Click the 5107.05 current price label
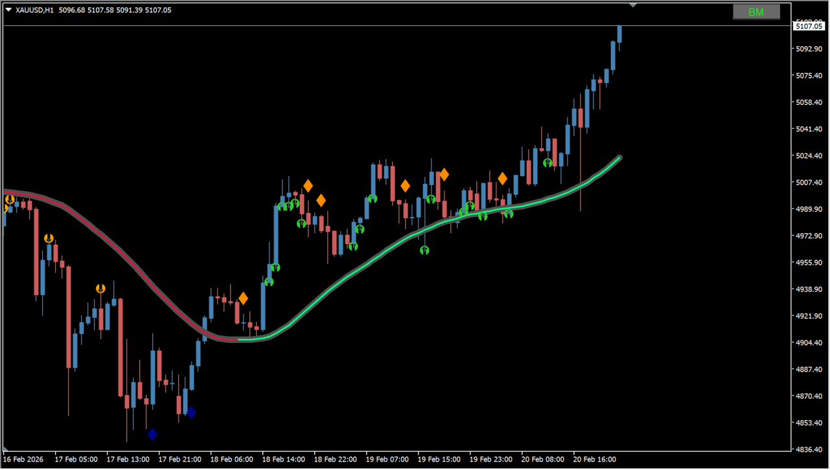Viewport: 830px width, 470px height. tap(809, 26)
